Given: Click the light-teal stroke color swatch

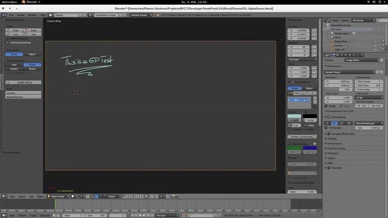Looking at the screenshot, I should click(294, 116).
